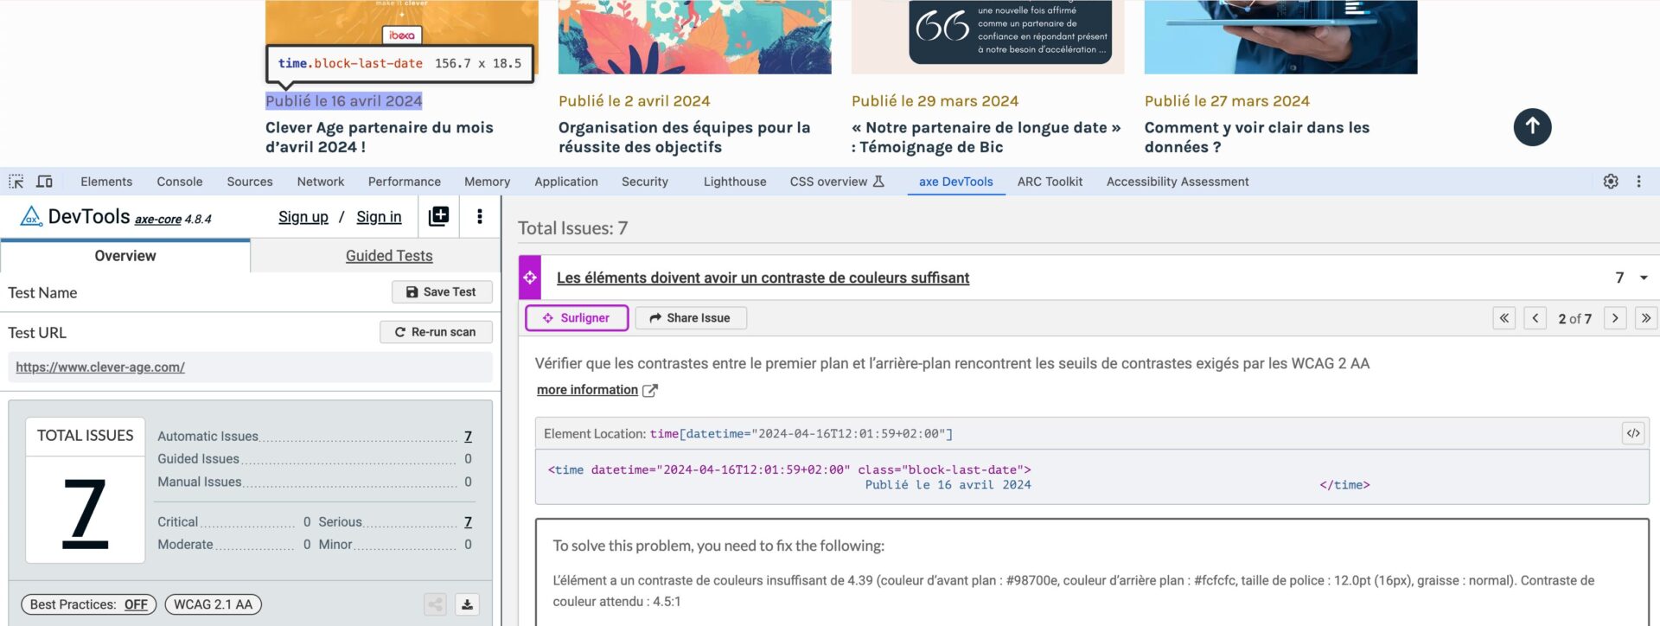
Task: Click the Save Test button
Action: tap(442, 292)
